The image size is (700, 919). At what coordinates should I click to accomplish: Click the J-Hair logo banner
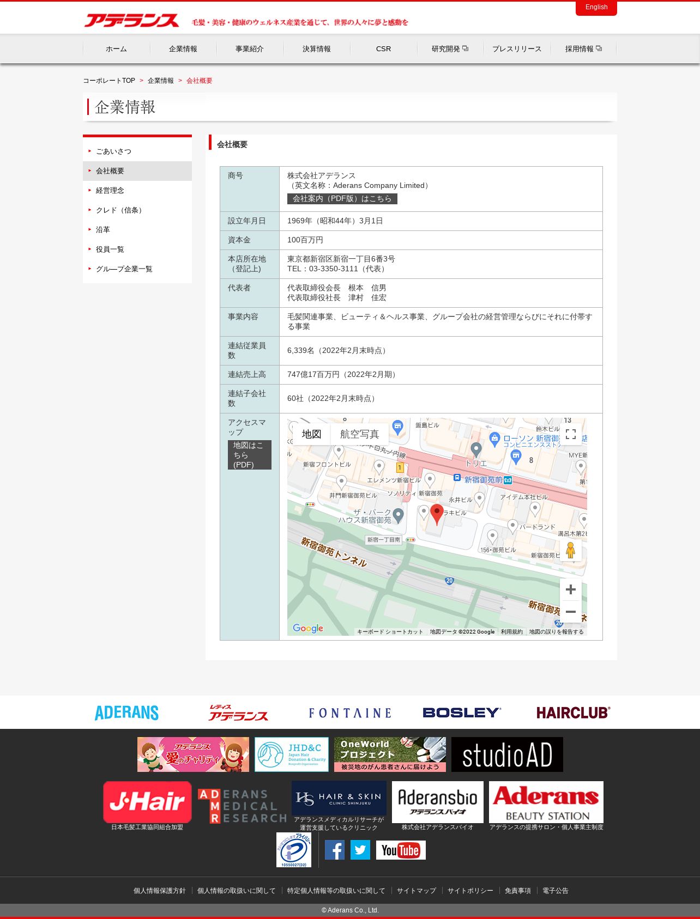click(147, 802)
